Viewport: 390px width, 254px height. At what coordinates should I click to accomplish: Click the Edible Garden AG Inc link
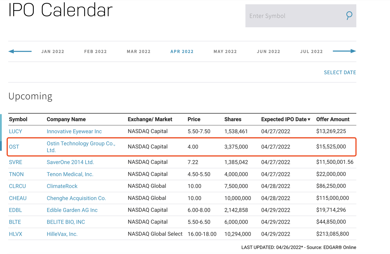(x=72, y=210)
